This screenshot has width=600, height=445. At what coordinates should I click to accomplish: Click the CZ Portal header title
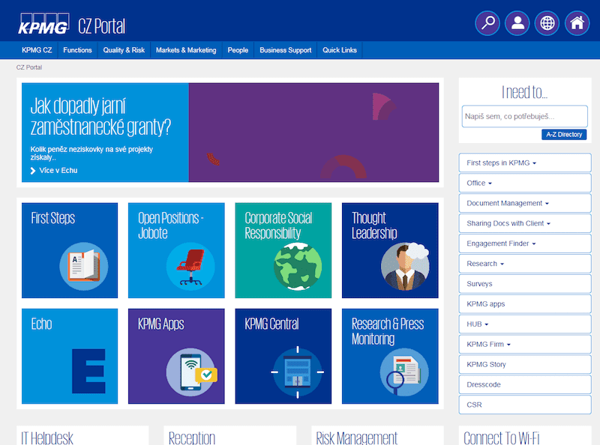click(101, 26)
